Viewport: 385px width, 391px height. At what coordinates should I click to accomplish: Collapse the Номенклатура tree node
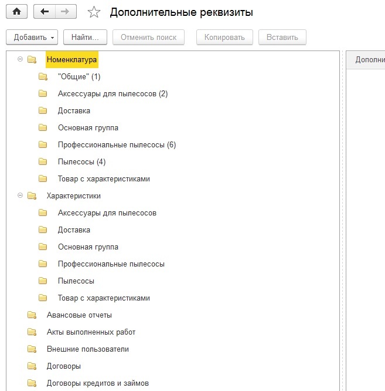[x=20, y=59]
